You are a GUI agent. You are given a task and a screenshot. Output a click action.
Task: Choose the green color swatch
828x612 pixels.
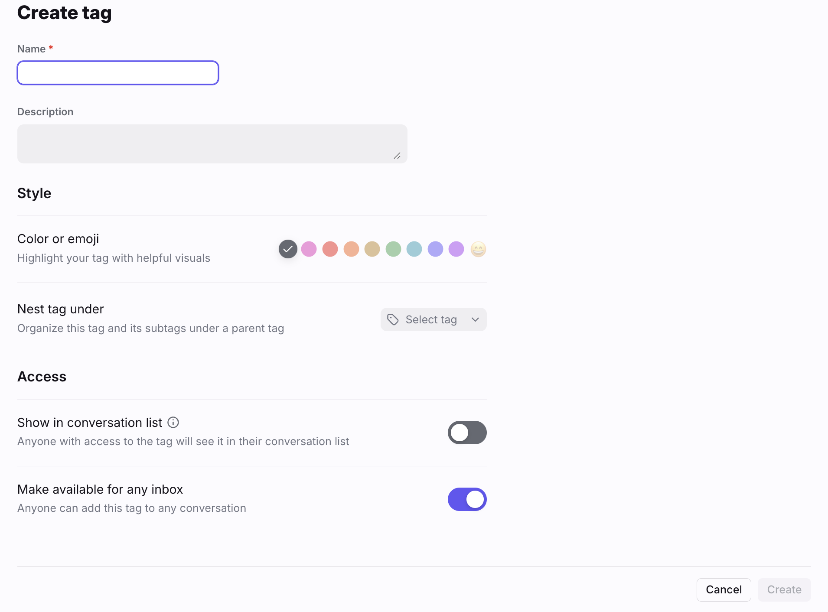click(393, 249)
